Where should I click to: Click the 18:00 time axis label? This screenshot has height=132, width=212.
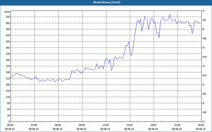click(154, 125)
